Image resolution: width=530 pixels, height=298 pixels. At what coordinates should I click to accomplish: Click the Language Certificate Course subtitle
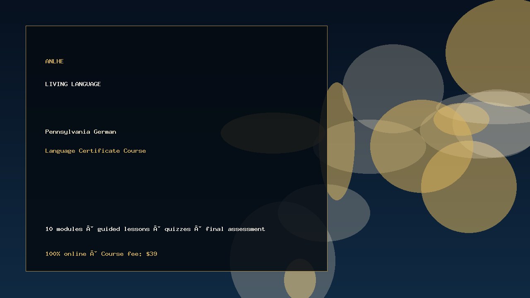96,151
